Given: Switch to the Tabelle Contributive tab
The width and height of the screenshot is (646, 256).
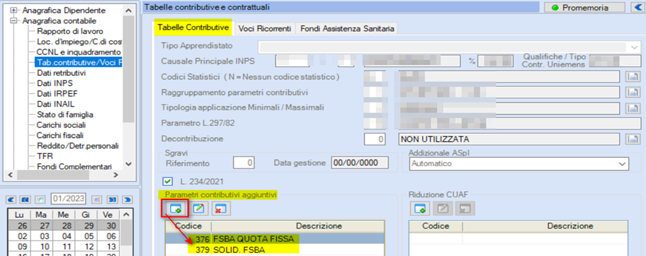Looking at the screenshot, I should click(x=193, y=28).
